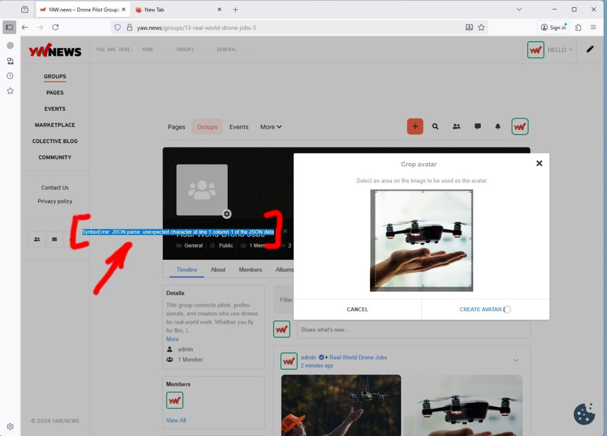Open the chat messages icon
This screenshot has height=436, width=607.
click(478, 127)
